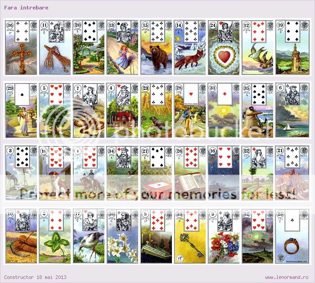Click card 23 with the Mice
This screenshot has height=283, width=315.
156,110
